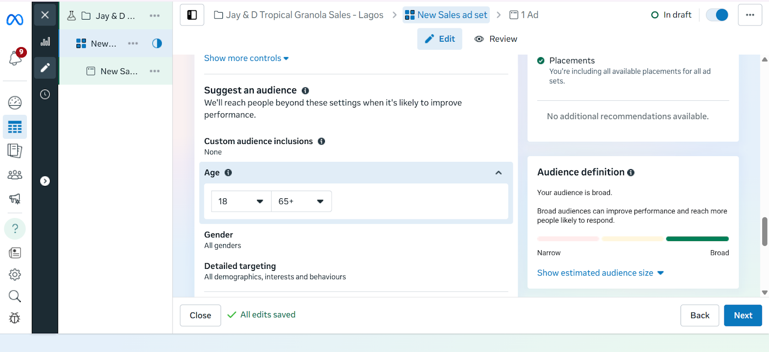Select New Sales ad set breadcrumb
769x352 pixels.
[446, 15]
